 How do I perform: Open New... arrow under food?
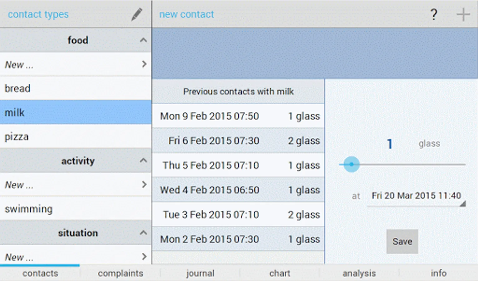click(144, 64)
